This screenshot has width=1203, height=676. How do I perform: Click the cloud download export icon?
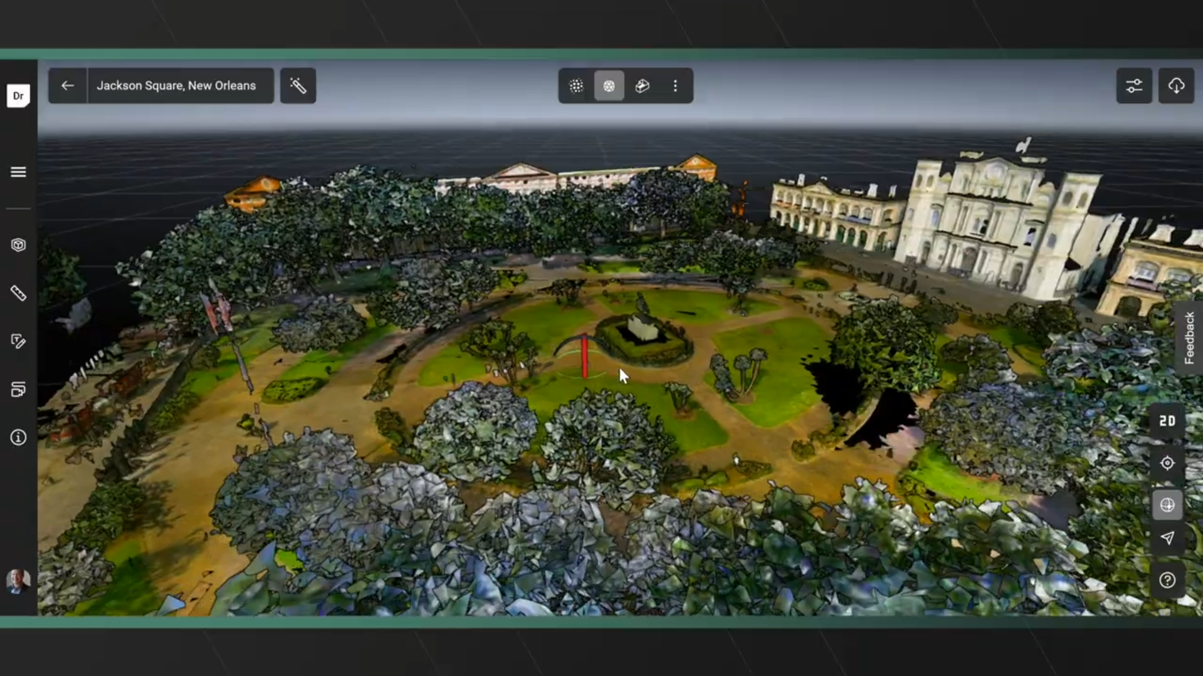point(1176,86)
